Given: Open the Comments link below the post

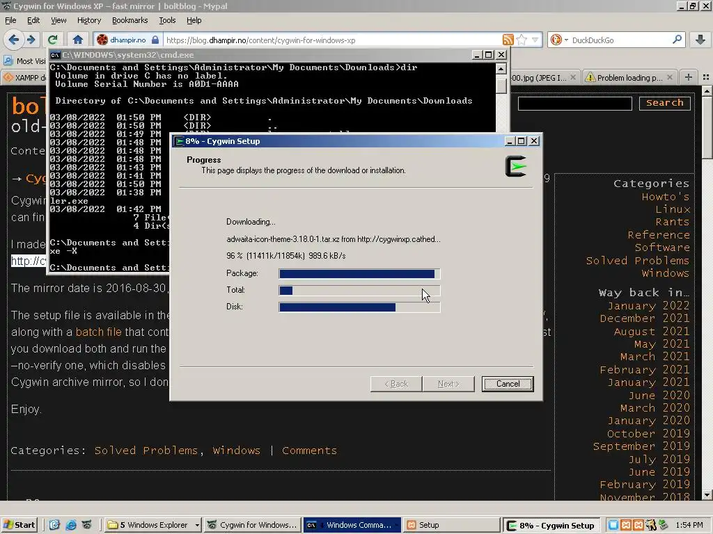Looking at the screenshot, I should tap(309, 451).
